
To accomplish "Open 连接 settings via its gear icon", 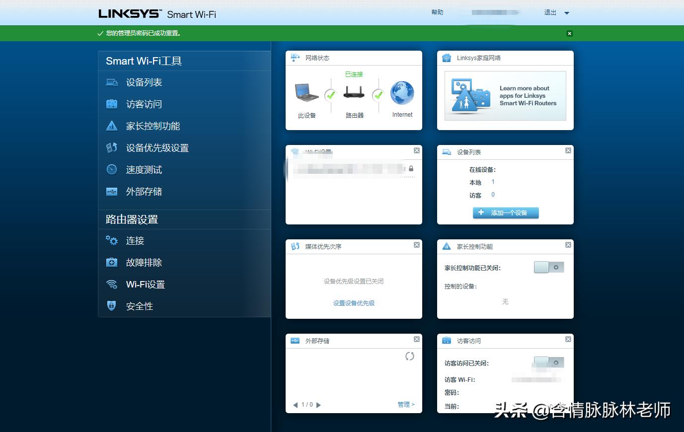I will [x=112, y=240].
